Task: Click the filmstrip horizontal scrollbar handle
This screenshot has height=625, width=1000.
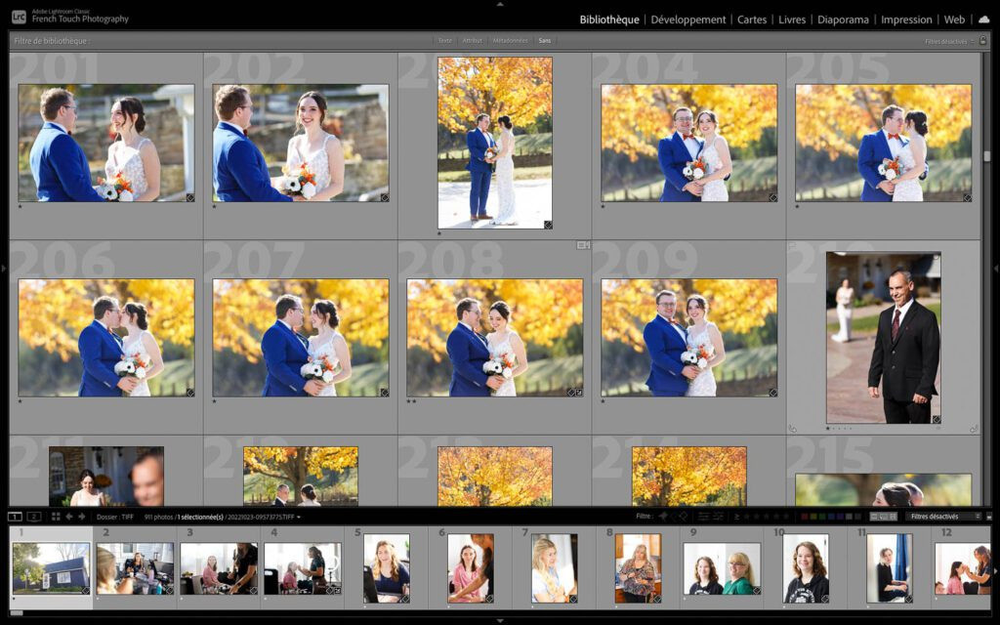Action: [17, 613]
